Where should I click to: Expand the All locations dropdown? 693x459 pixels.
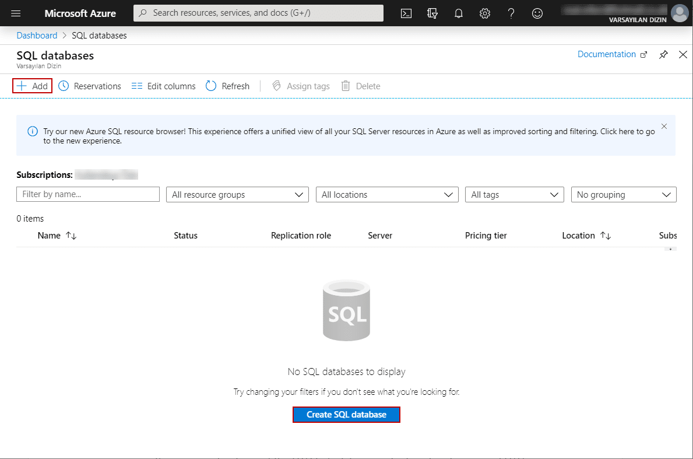(387, 195)
